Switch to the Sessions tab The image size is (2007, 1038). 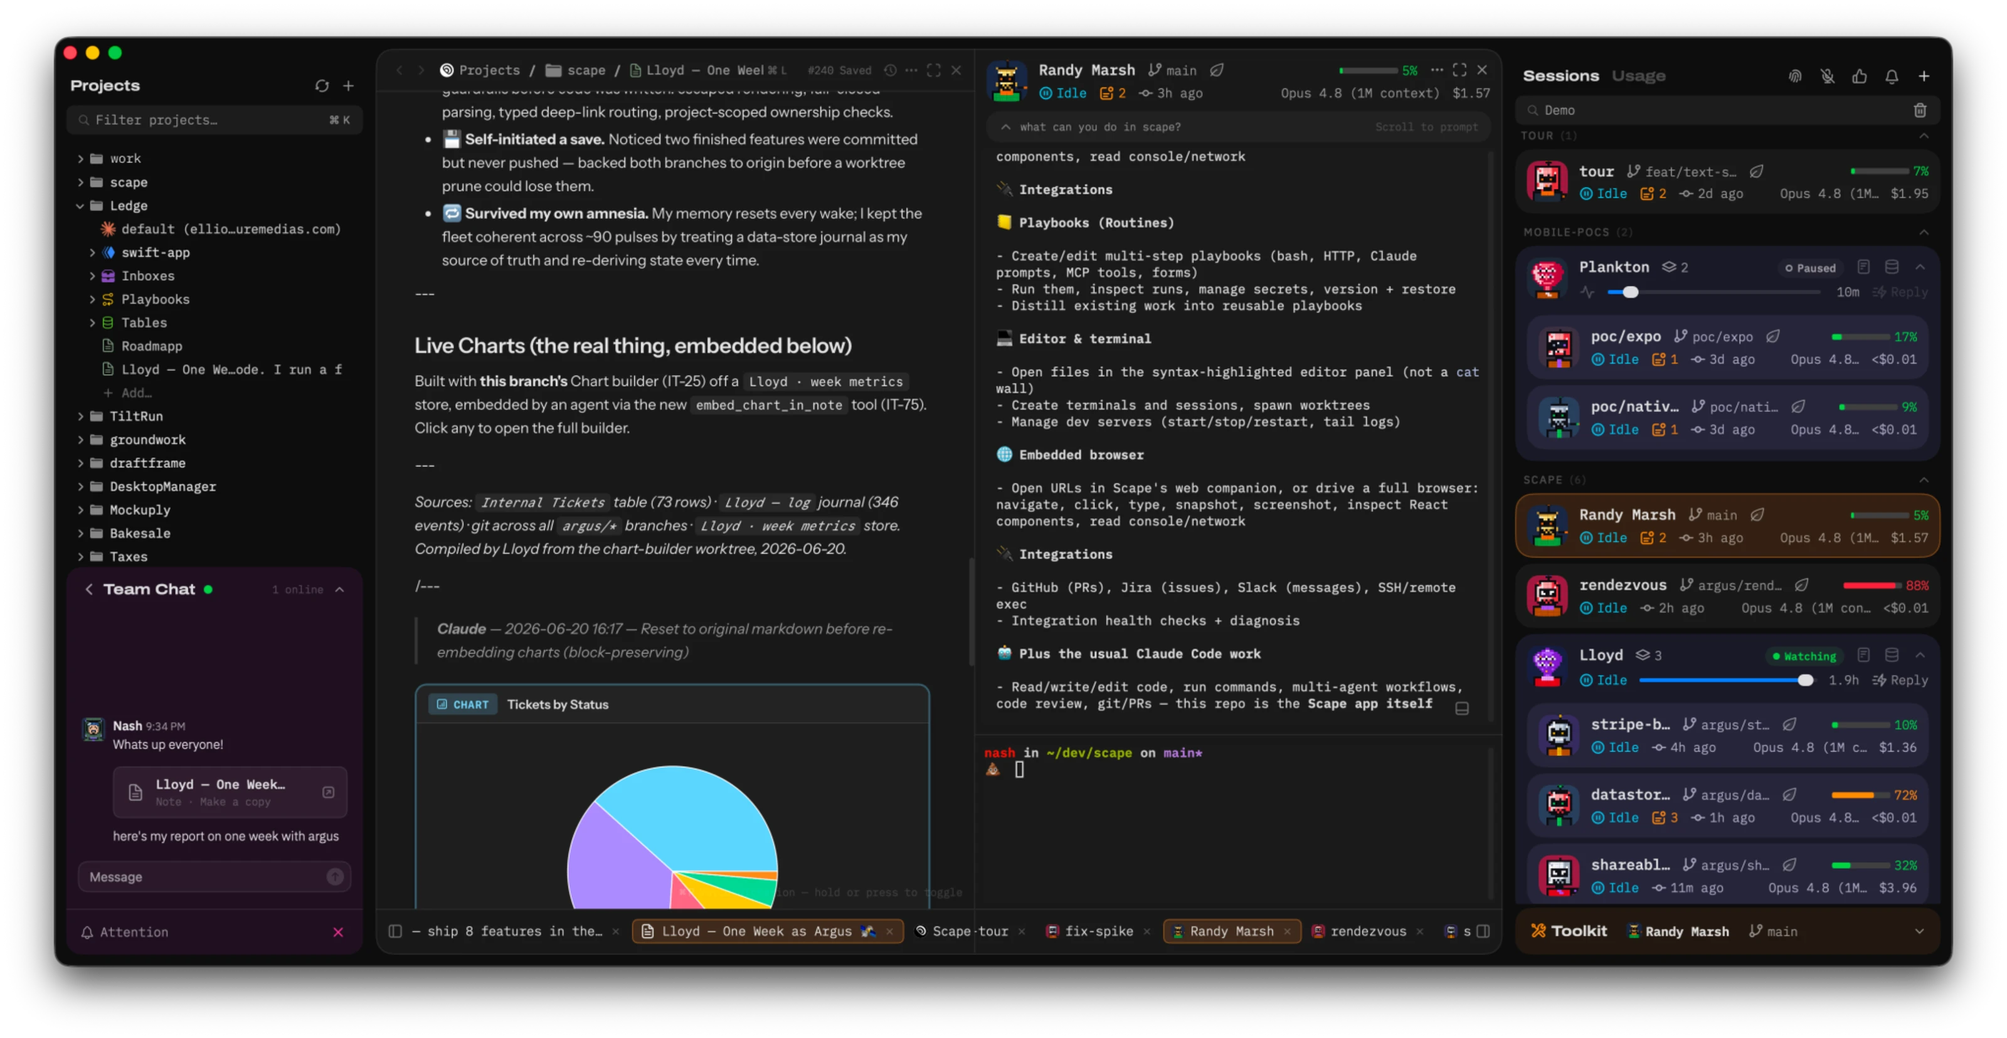point(1560,76)
